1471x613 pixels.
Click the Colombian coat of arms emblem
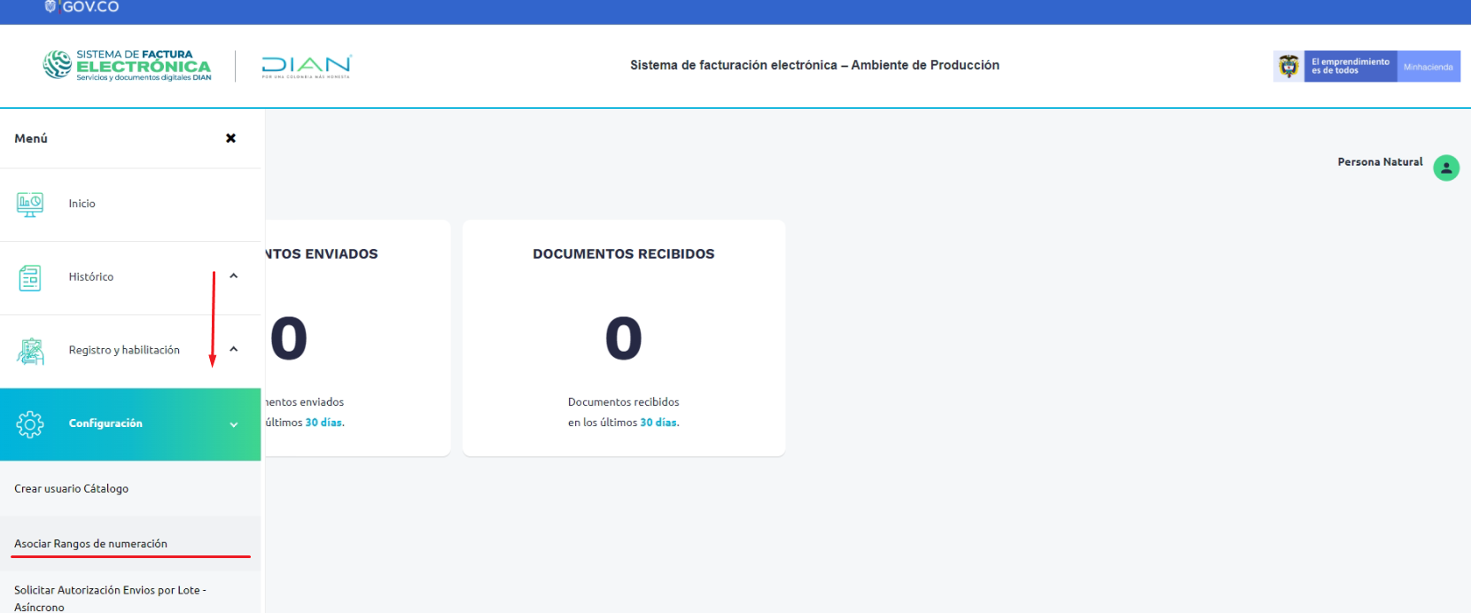click(x=1288, y=66)
